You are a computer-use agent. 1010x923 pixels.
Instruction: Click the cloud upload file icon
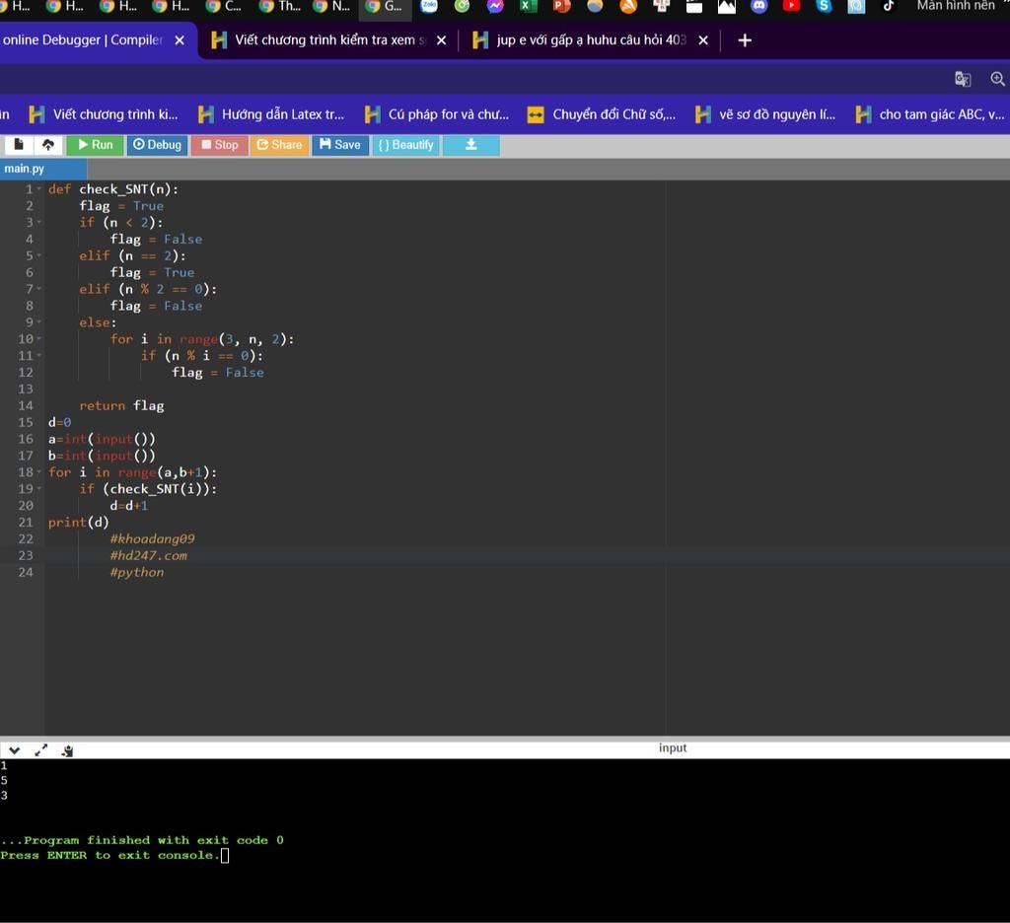pos(48,144)
